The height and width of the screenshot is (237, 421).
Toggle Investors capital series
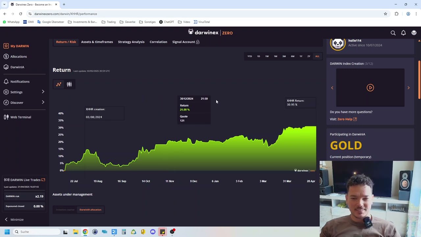tap(65, 210)
